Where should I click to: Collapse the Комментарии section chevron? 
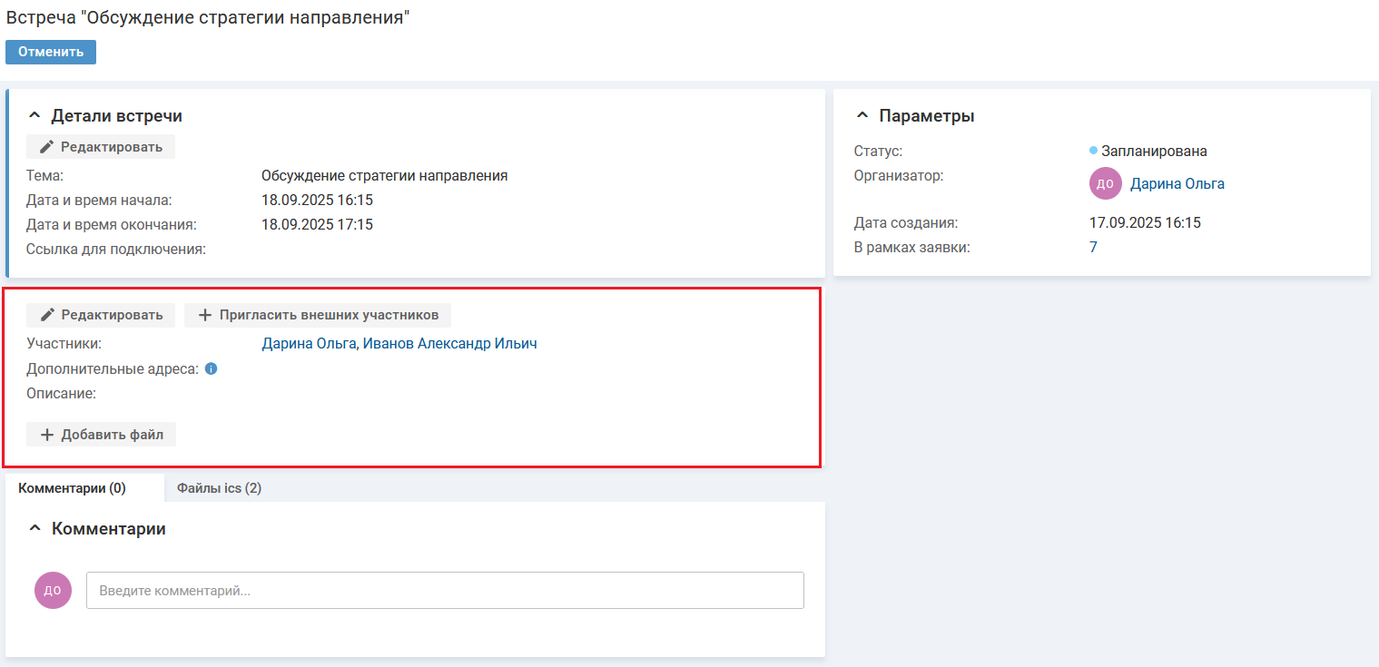tap(34, 528)
